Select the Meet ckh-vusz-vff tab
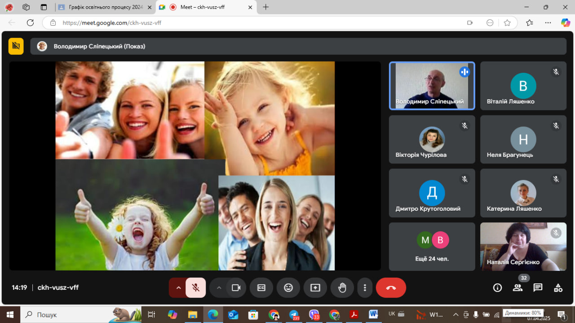Image resolution: width=575 pixels, height=323 pixels. pos(202,7)
